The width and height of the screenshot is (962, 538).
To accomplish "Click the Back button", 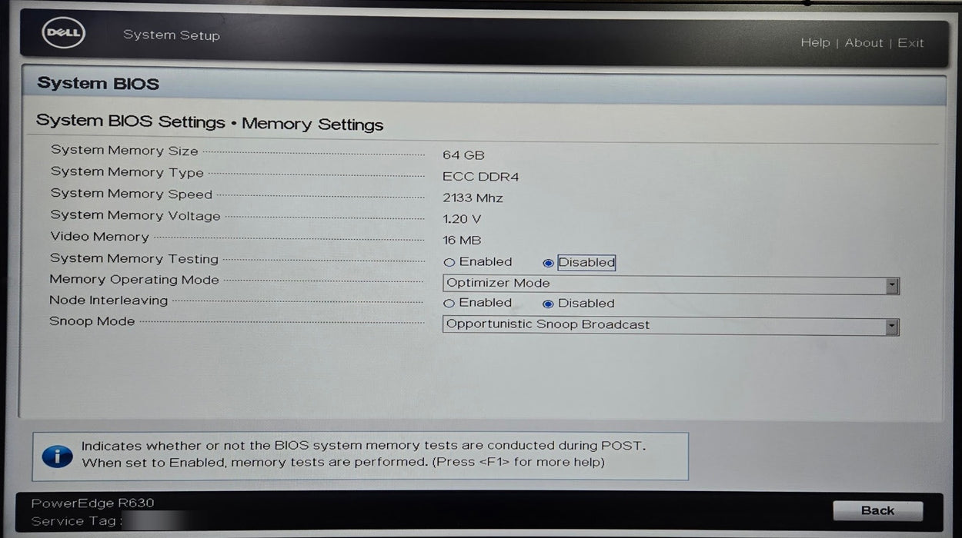I will tap(877, 510).
